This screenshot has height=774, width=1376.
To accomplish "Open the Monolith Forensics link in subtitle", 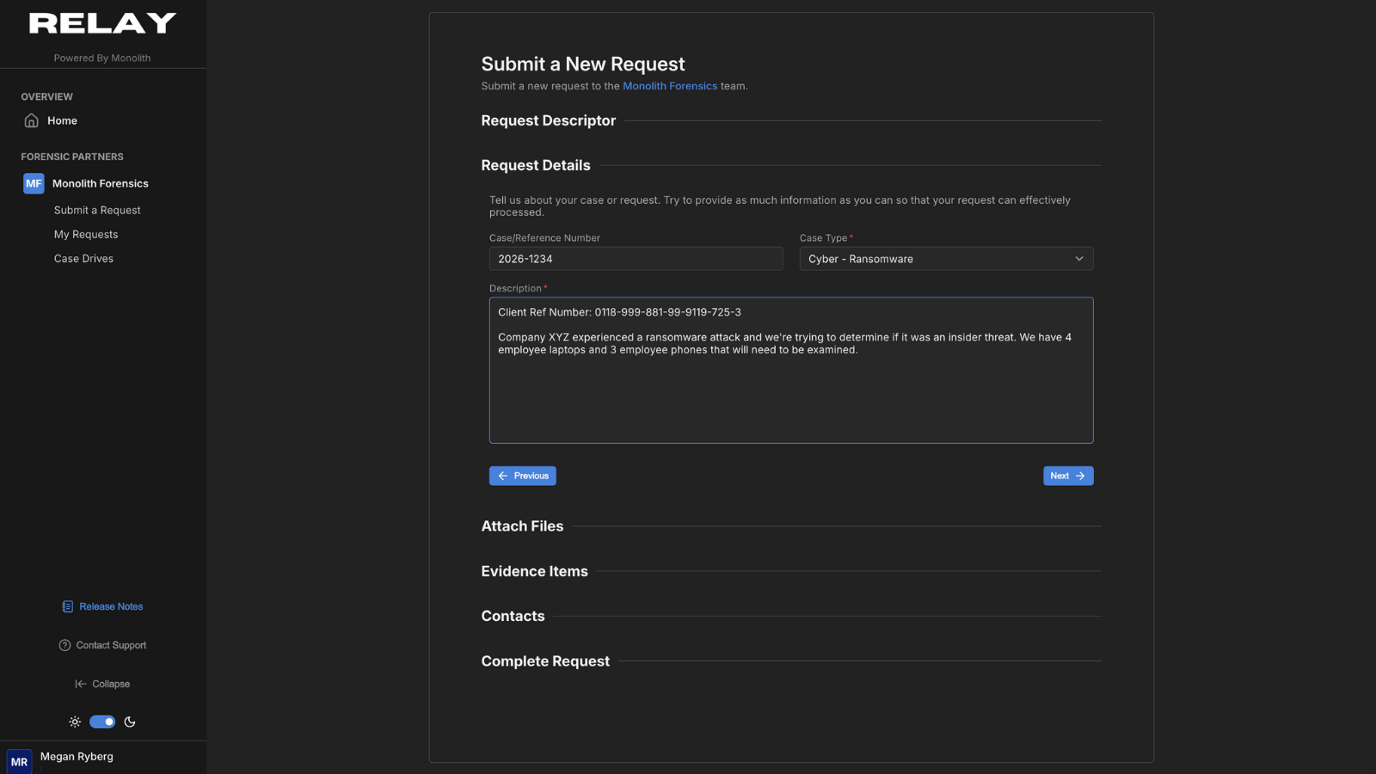I will pos(670,86).
